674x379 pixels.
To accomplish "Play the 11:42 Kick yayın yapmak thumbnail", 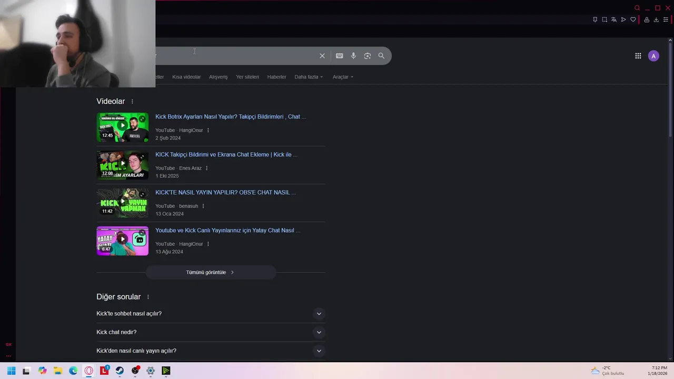I will (x=123, y=203).
